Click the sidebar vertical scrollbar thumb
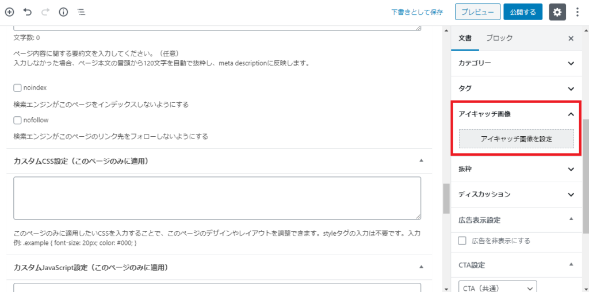 tap(586, 176)
